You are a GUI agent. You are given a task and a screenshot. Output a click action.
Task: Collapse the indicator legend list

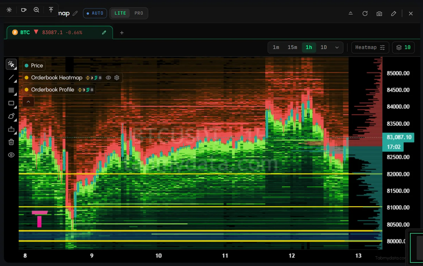[28, 102]
